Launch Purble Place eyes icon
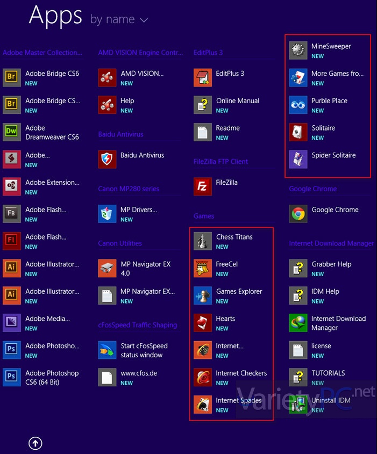377x454 pixels. click(298, 105)
